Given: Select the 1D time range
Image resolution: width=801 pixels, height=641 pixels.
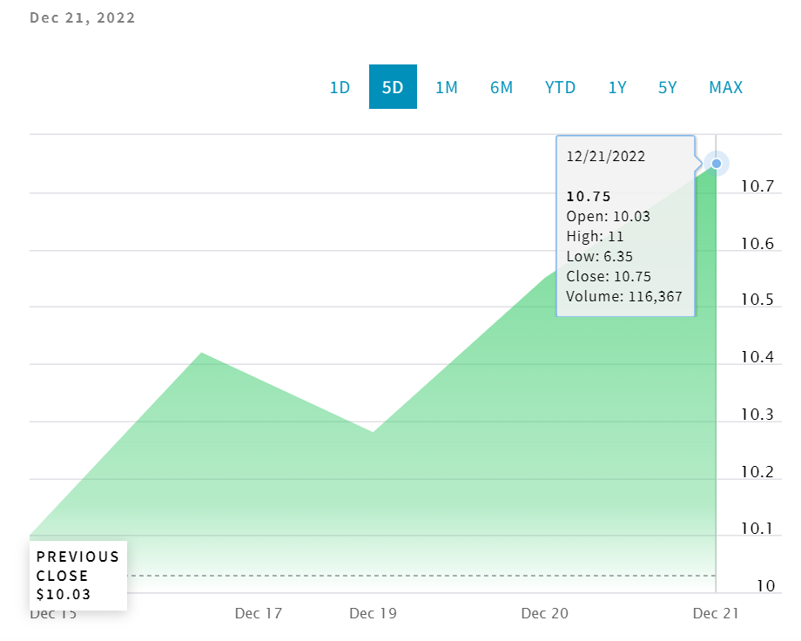Looking at the screenshot, I should click(340, 87).
